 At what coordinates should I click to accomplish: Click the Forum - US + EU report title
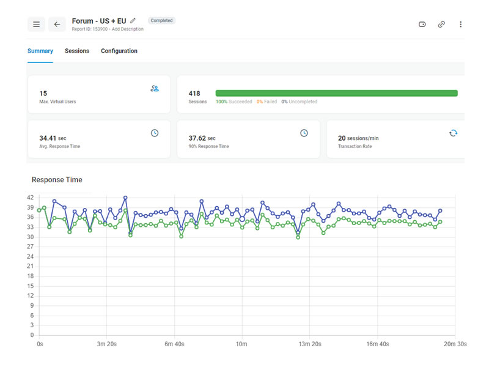[x=98, y=20]
